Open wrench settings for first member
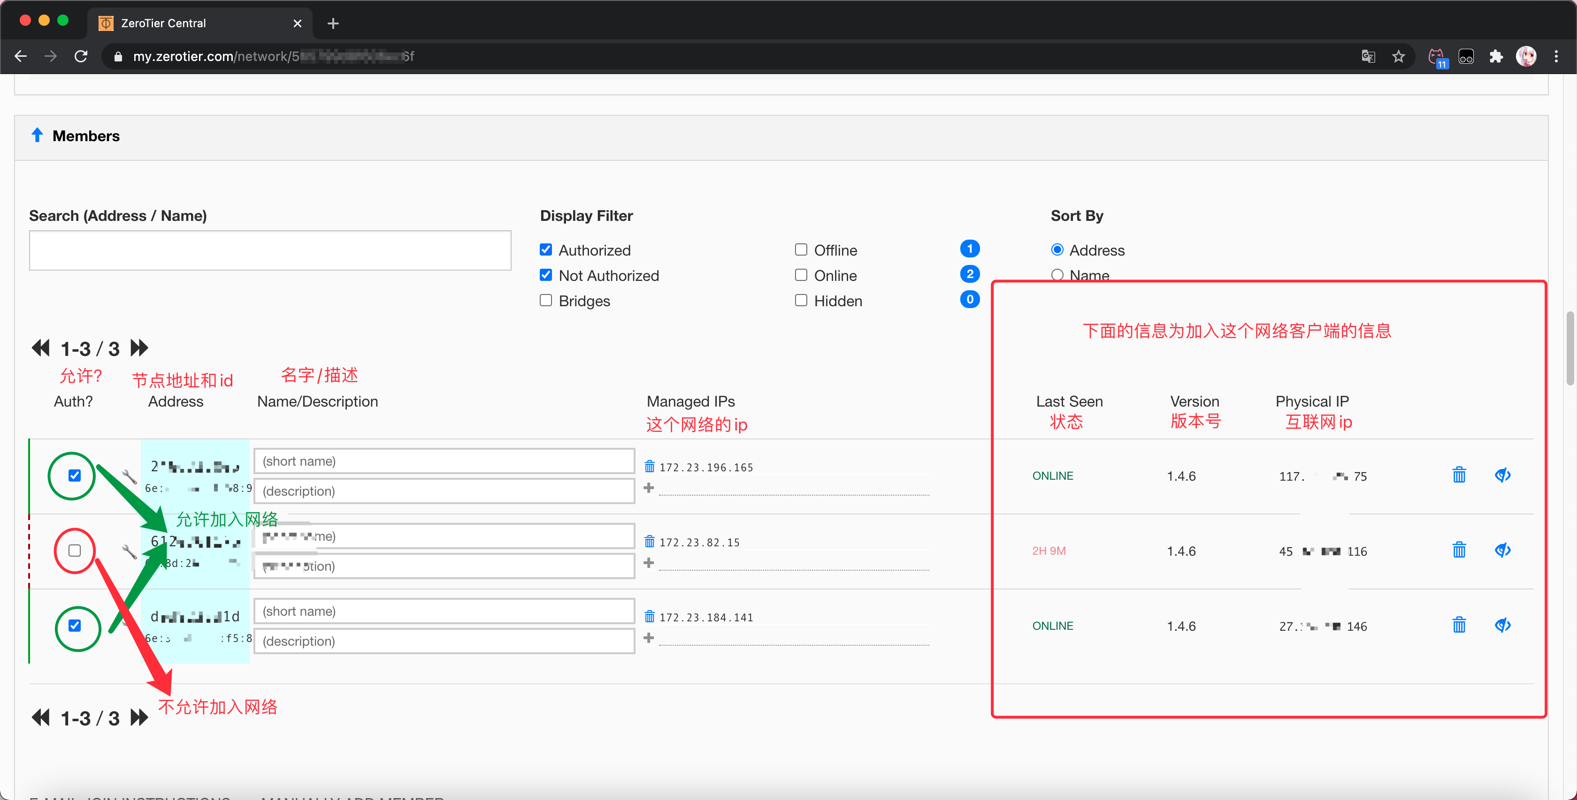This screenshot has height=800, width=1577. (x=129, y=476)
